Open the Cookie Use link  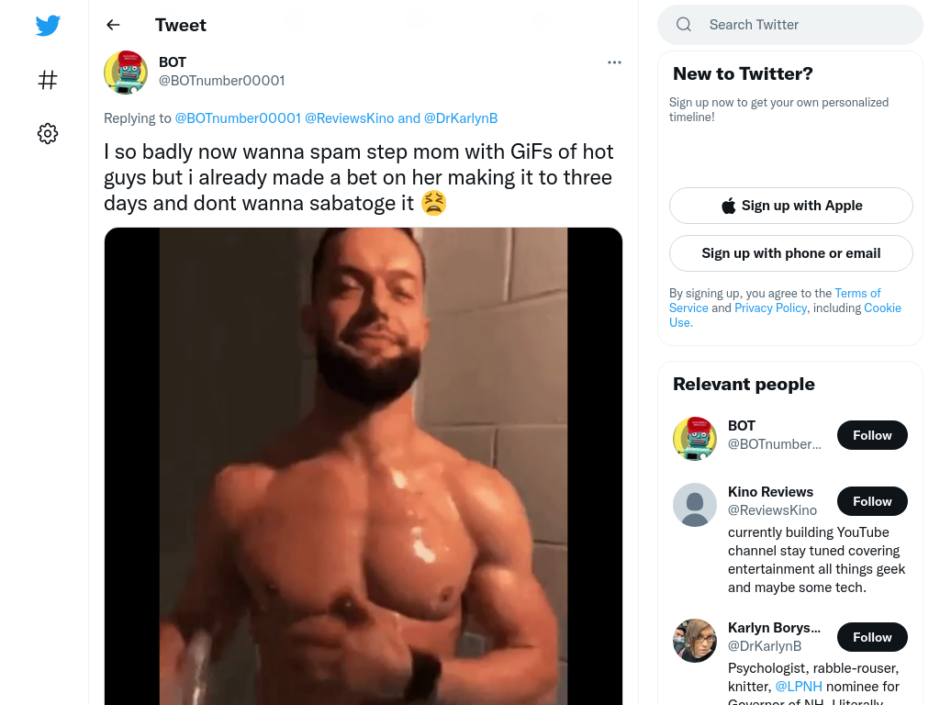pos(786,315)
